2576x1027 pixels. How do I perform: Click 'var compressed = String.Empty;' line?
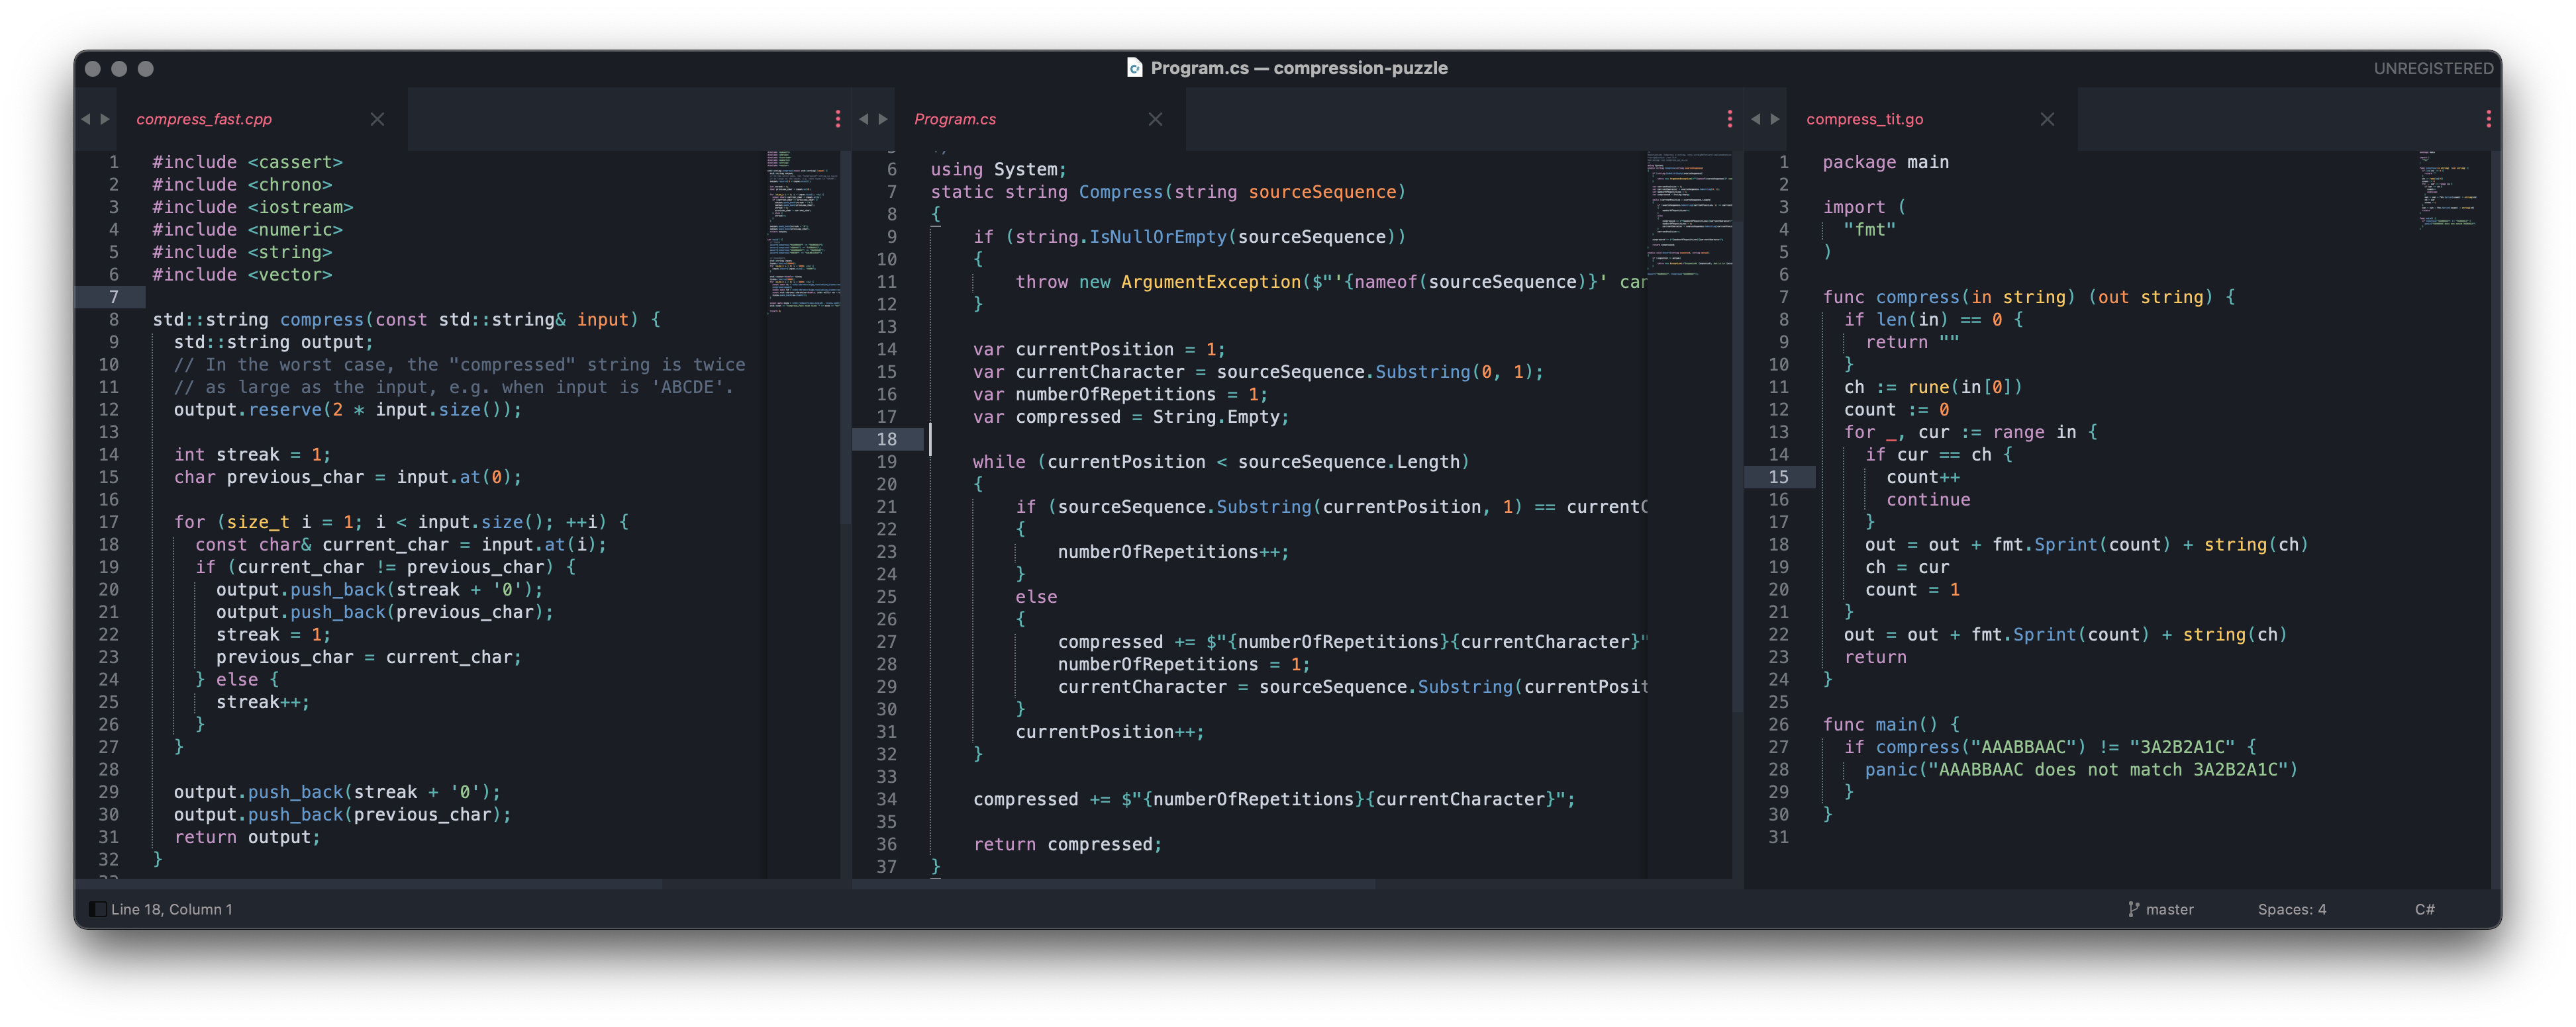click(1131, 417)
